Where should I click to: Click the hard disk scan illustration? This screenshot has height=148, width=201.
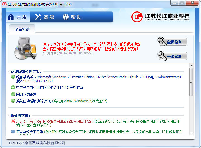(25, 49)
